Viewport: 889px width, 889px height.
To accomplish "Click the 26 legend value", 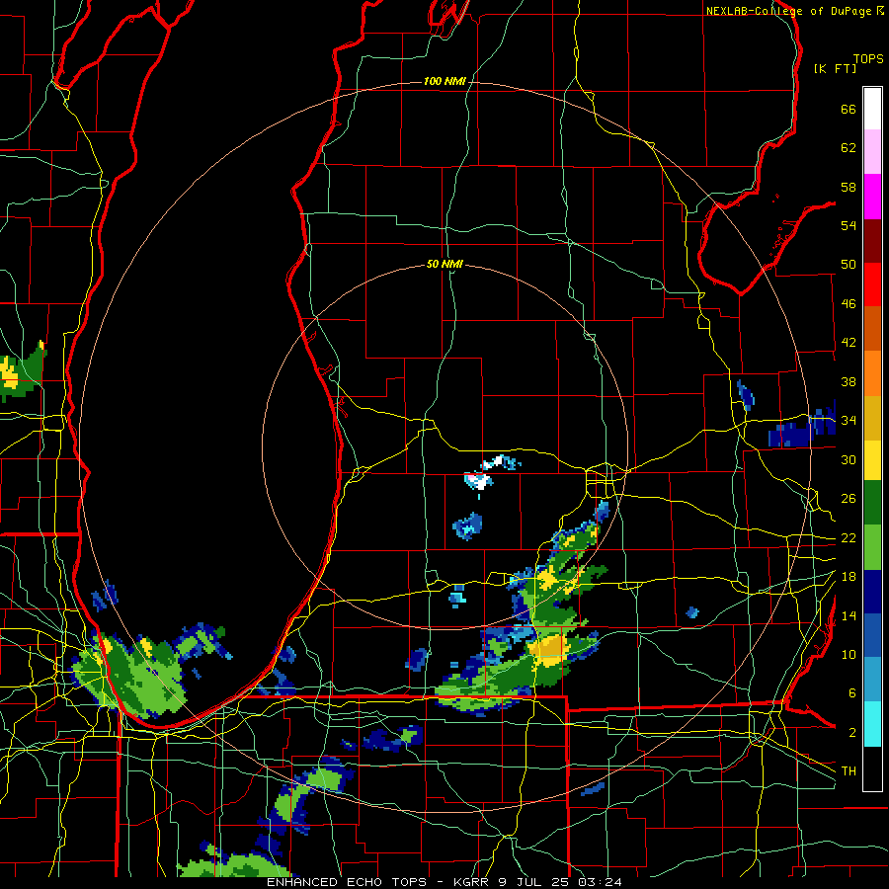I will coord(849,499).
